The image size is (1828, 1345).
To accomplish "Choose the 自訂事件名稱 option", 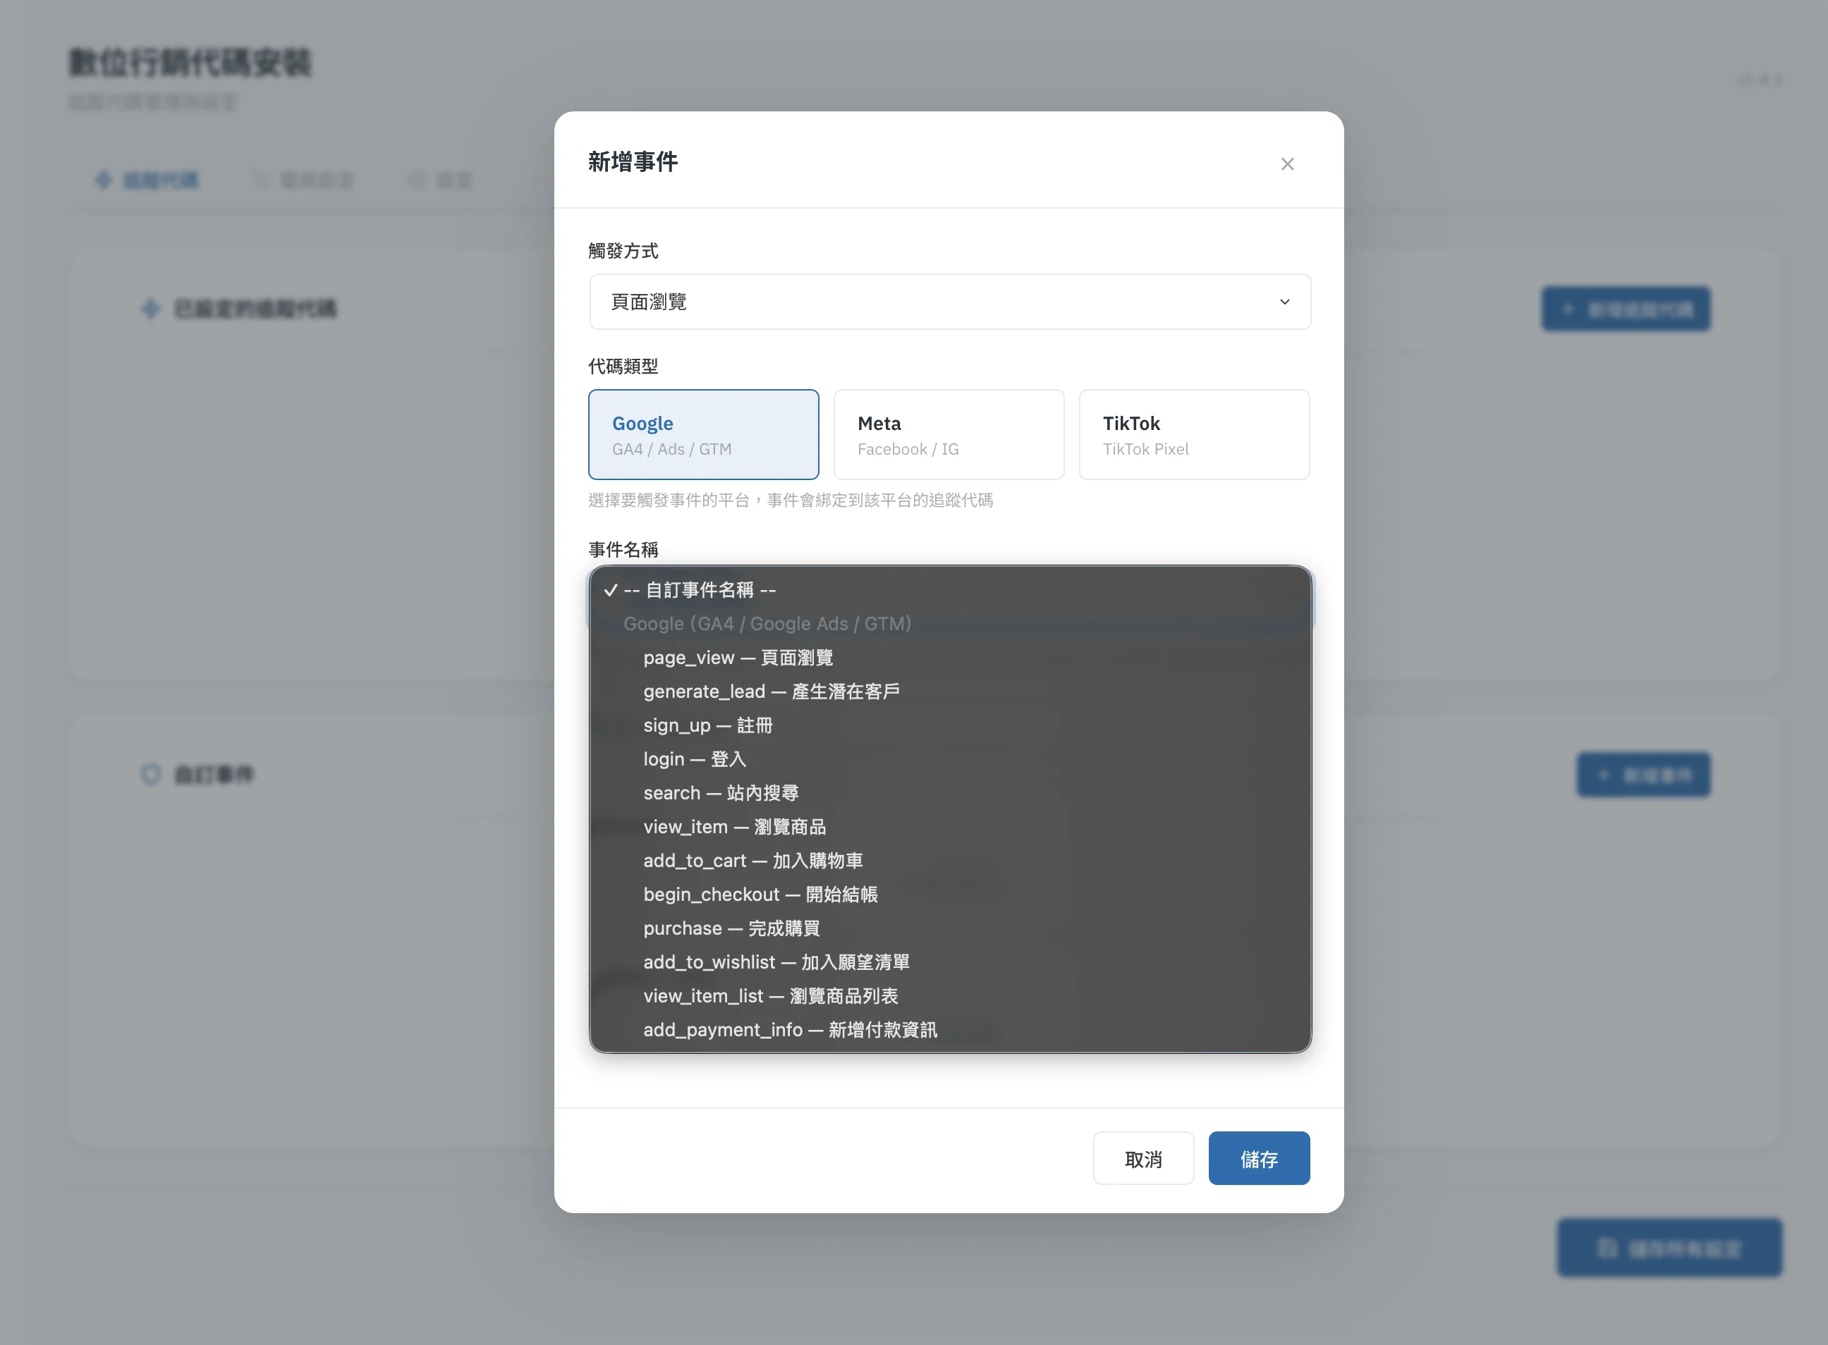I will click(700, 589).
